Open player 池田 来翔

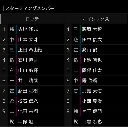click(28, 111)
